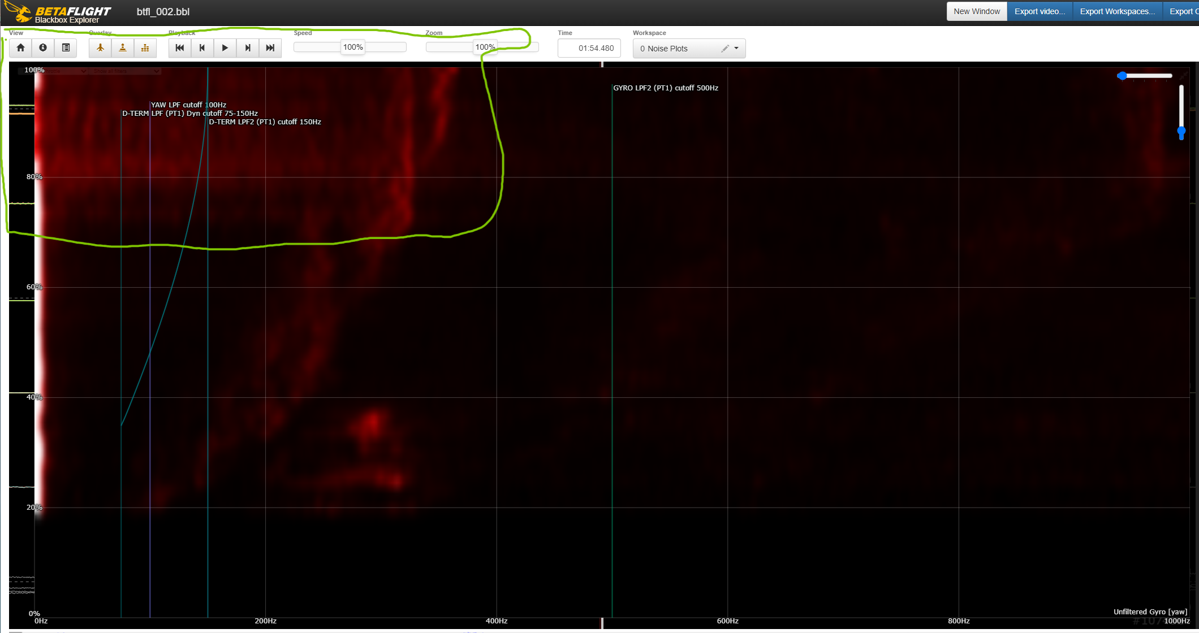Step back one frame
Screen dimensions: 1199x633
202,48
